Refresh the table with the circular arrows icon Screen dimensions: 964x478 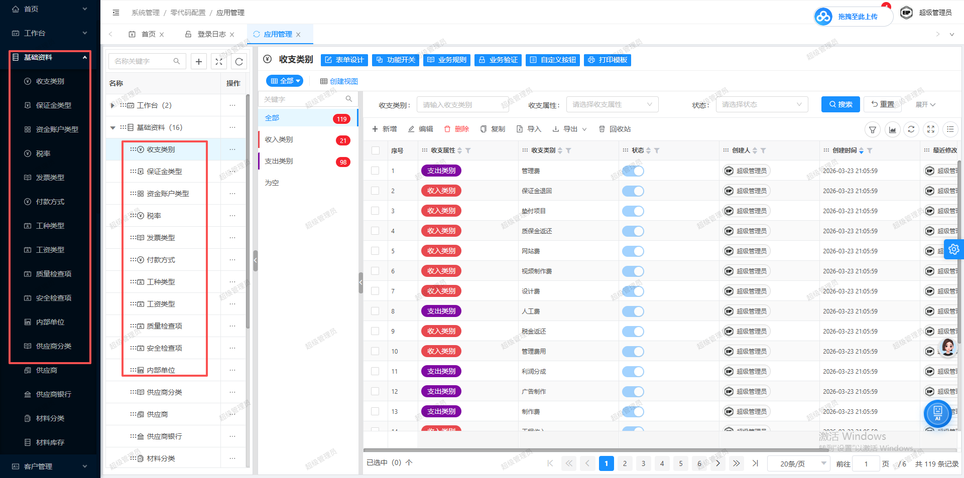[x=911, y=129]
